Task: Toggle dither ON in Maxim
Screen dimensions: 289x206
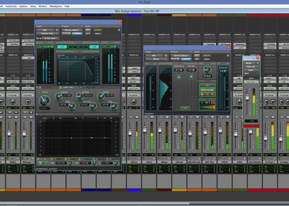Action: click(207, 85)
